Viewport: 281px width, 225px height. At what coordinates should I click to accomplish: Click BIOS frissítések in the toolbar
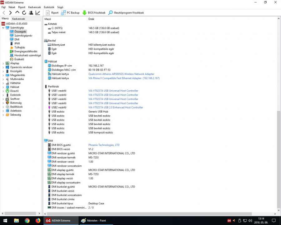pyautogui.click(x=94, y=13)
